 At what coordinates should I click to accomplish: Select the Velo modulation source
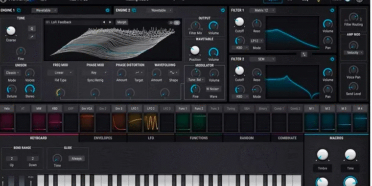(x=7, y=109)
